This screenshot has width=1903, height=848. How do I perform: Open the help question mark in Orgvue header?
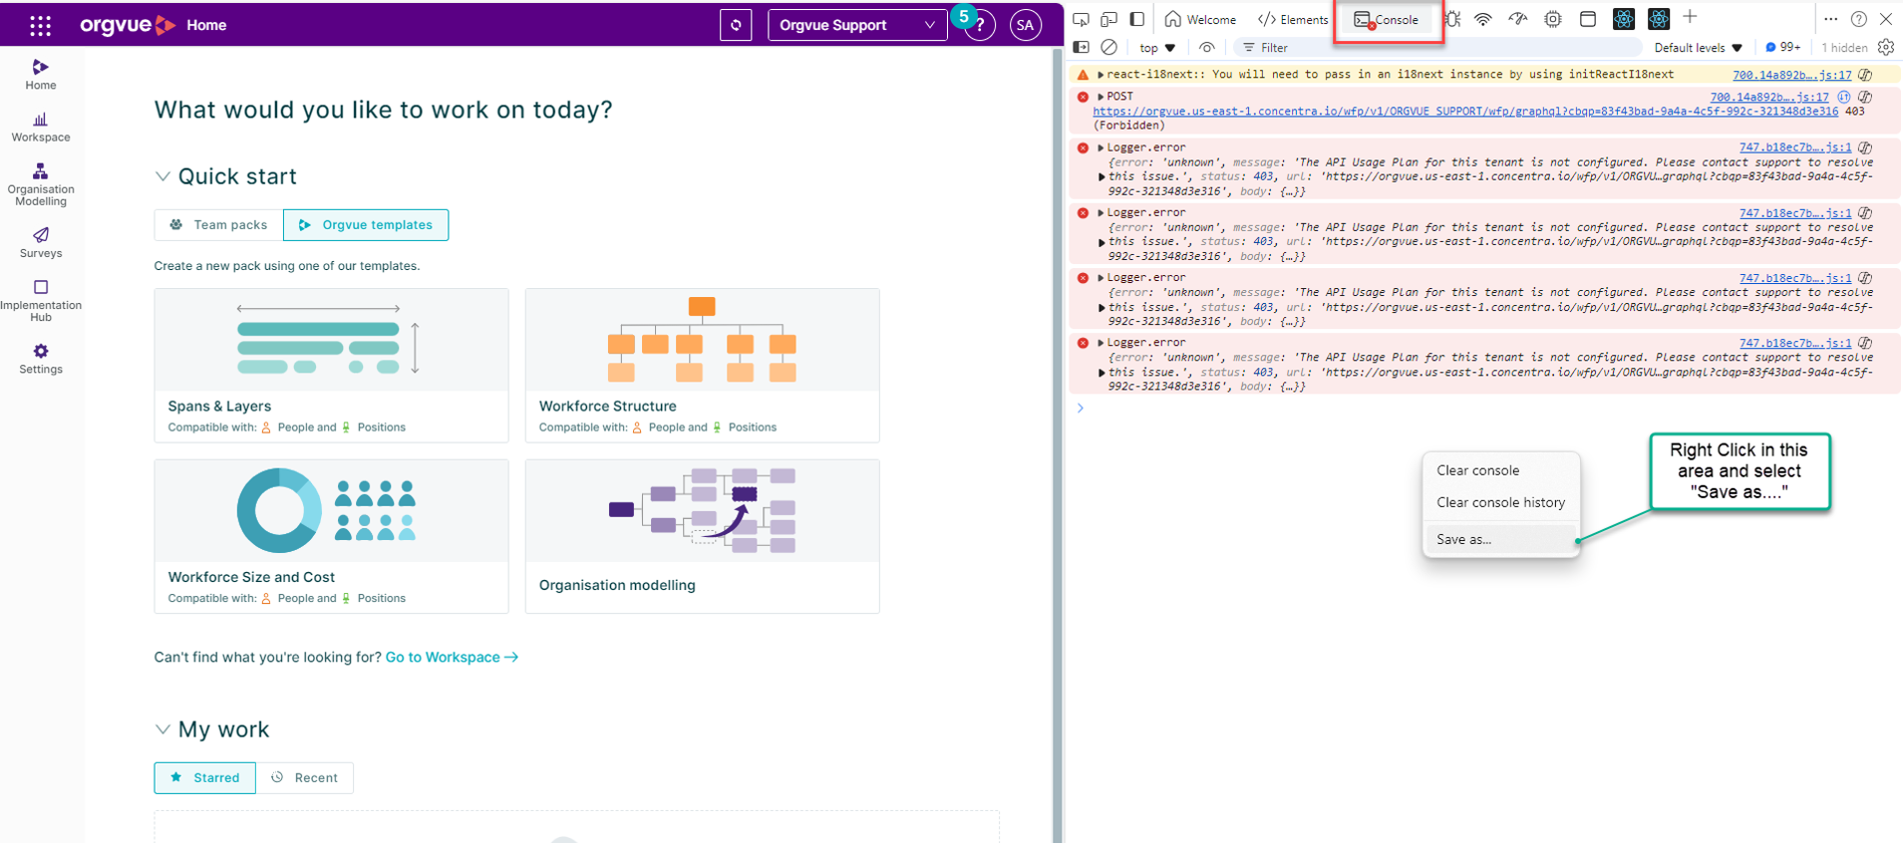980,26
